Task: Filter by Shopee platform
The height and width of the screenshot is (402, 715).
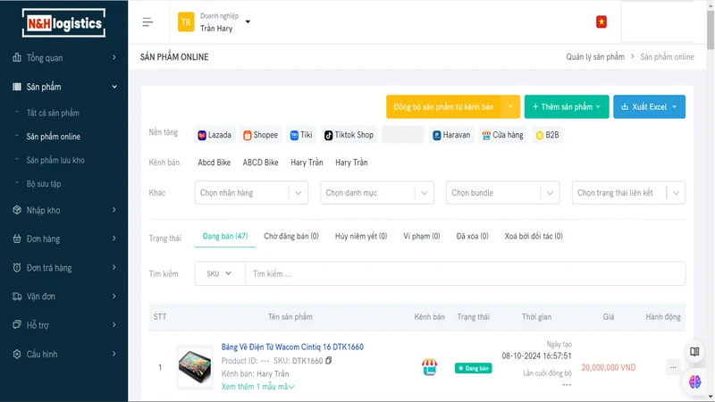Action: click(x=260, y=135)
